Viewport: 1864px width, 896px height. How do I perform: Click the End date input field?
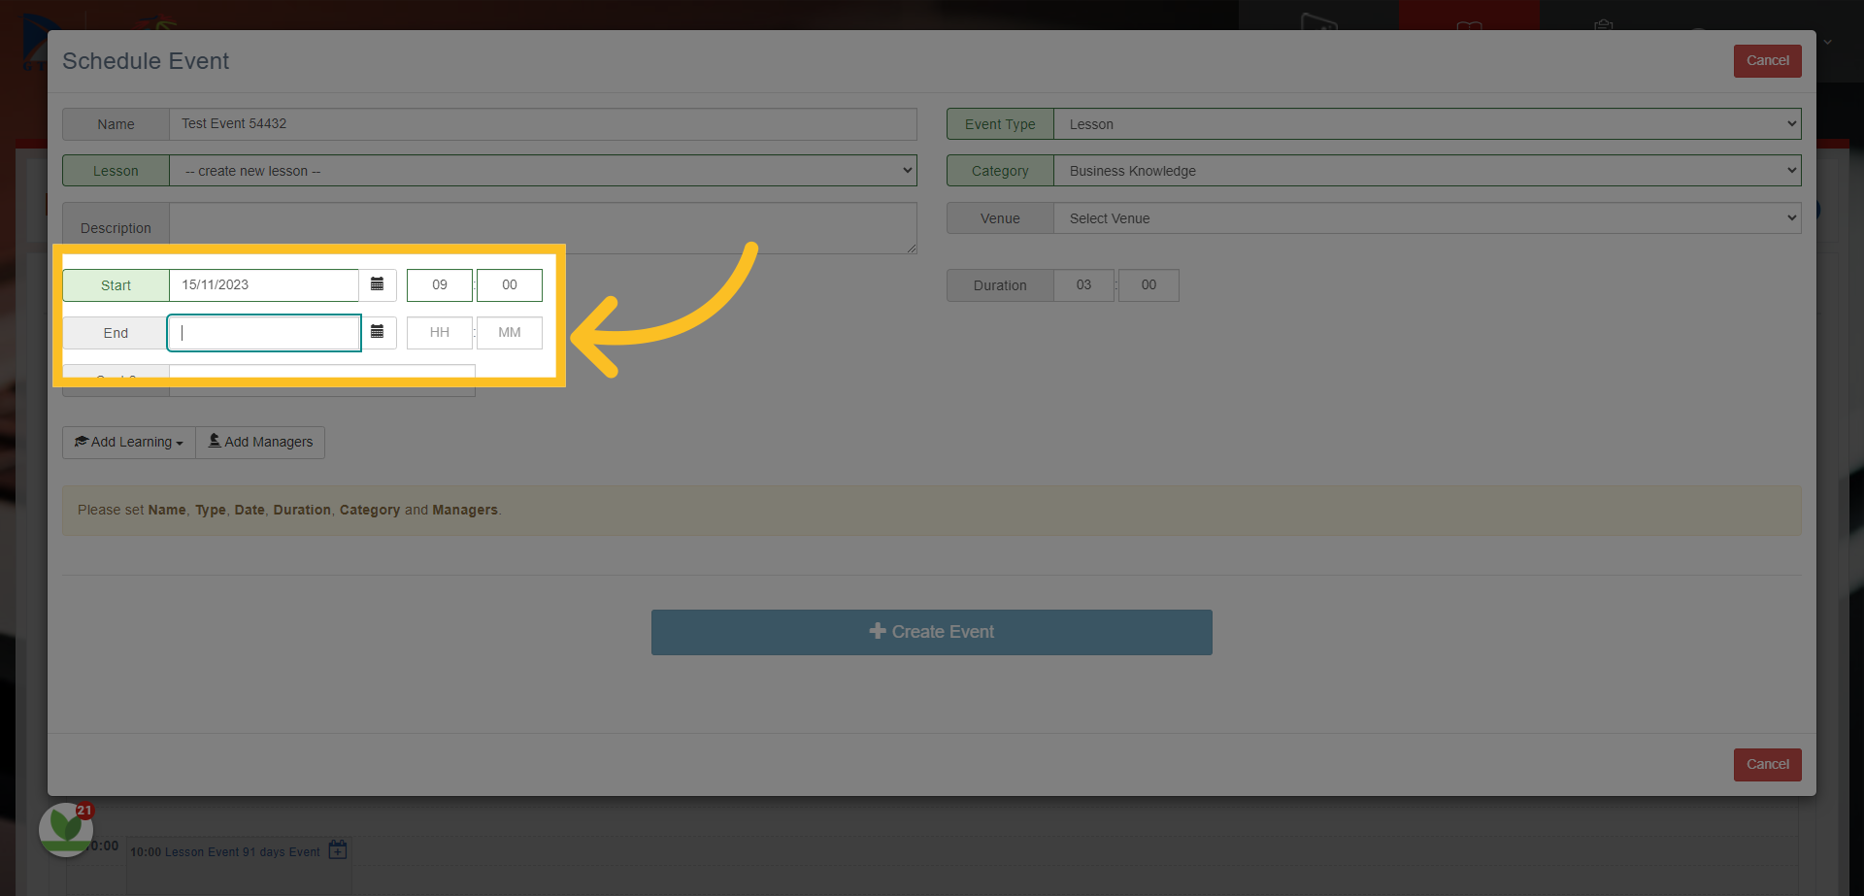[264, 332]
